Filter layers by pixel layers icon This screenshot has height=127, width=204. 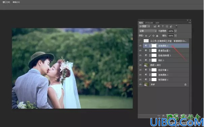(155, 26)
